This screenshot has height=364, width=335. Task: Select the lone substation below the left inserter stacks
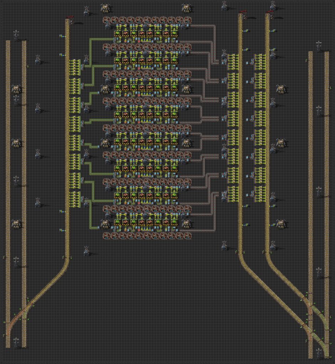(x=87, y=251)
